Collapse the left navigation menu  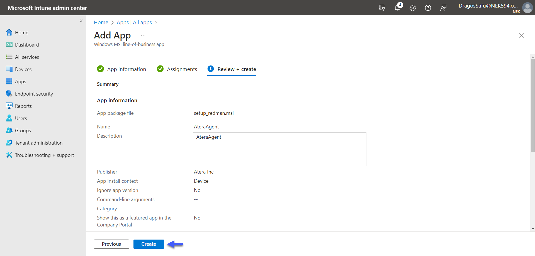[x=81, y=21]
